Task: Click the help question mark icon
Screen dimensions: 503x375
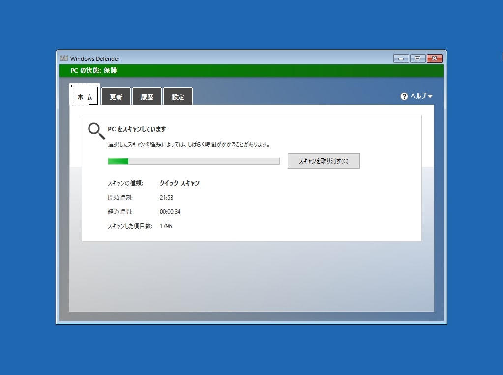Action: click(404, 96)
